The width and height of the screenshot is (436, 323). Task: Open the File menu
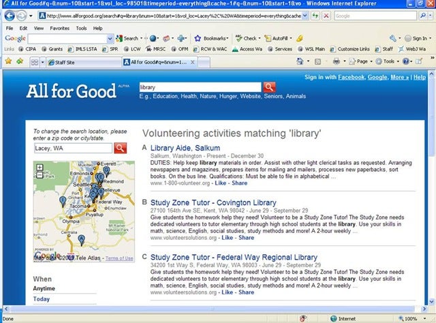coord(10,28)
